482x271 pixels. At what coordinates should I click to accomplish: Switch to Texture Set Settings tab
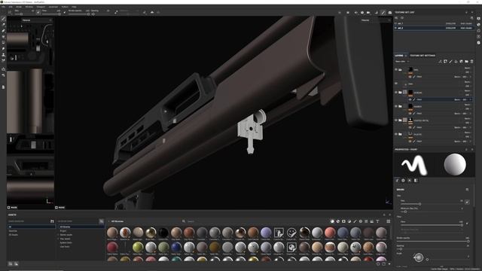point(423,56)
